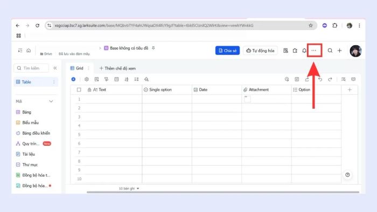The image size is (377, 212).
Task: Redo the last action
Action: click(330, 79)
